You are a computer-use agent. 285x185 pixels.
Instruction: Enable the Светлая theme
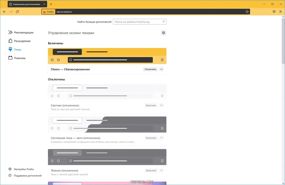pyautogui.click(x=151, y=105)
